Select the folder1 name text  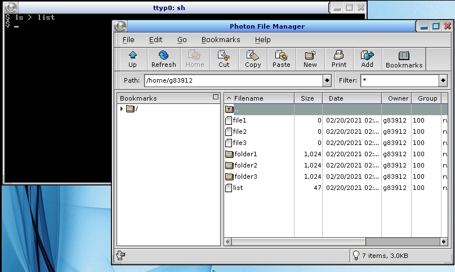click(x=246, y=154)
